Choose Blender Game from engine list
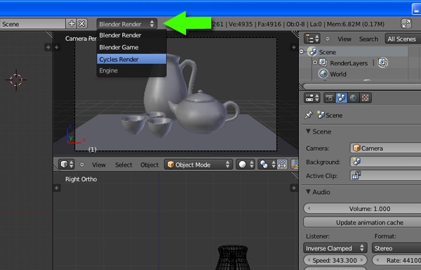The image size is (421, 270). click(x=132, y=47)
